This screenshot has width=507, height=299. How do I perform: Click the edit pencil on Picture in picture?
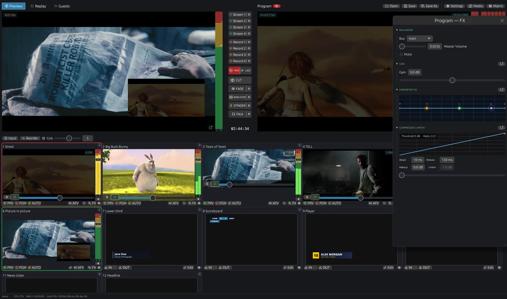click(x=70, y=268)
